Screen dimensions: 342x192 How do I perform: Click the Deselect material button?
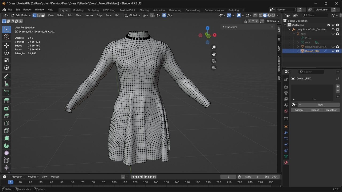(x=331, y=110)
